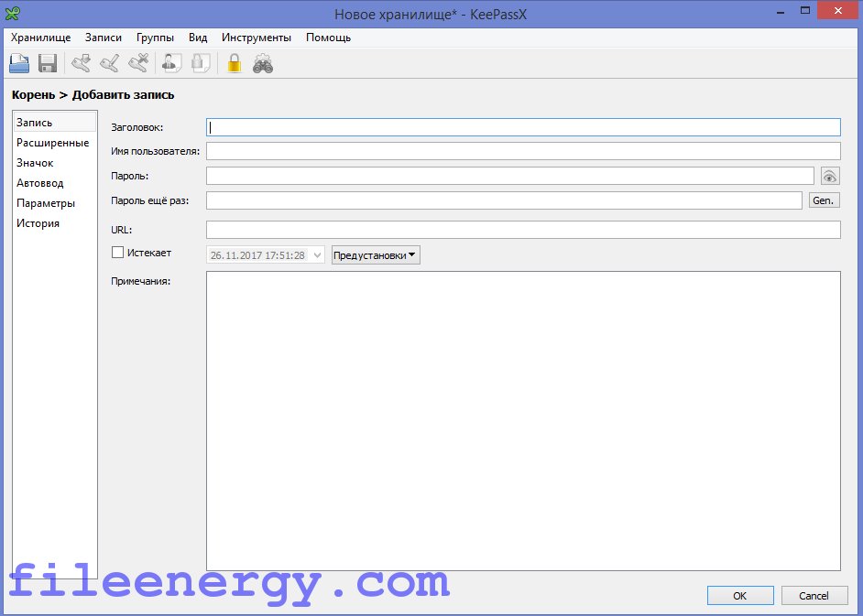Open the Хранилище menu
Image resolution: width=863 pixels, height=616 pixels.
click(x=40, y=38)
